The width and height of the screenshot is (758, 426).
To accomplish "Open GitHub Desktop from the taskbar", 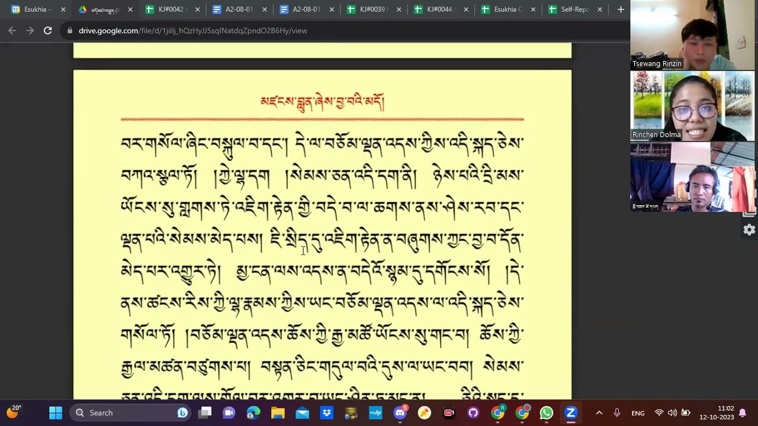I will pyautogui.click(x=473, y=412).
